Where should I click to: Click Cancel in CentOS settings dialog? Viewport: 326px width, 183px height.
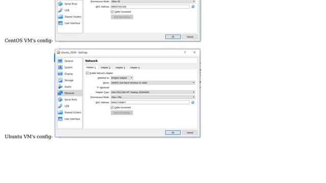click(x=190, y=37)
